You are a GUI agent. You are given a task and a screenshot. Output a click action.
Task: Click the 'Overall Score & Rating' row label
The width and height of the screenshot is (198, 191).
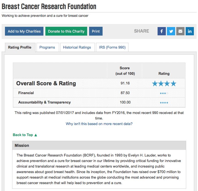tap(46, 83)
